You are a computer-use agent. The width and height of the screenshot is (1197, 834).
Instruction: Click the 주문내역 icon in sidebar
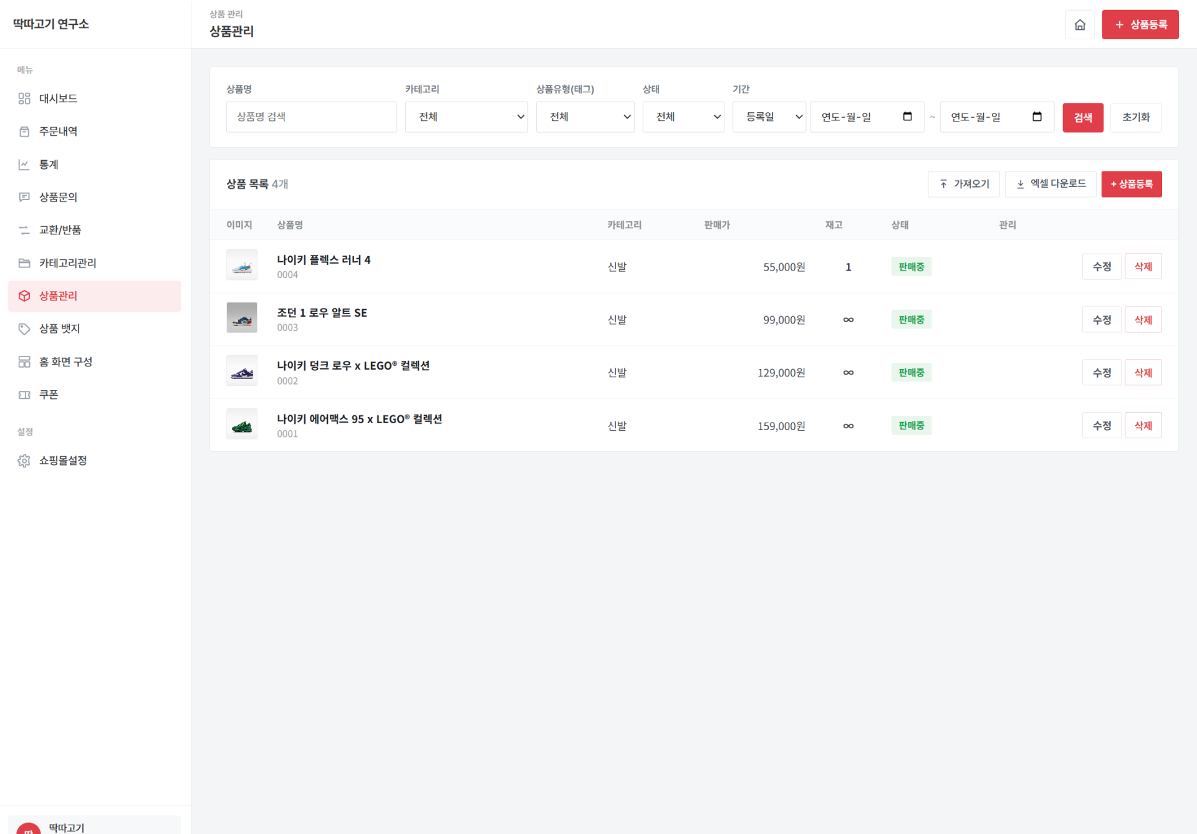tap(24, 132)
